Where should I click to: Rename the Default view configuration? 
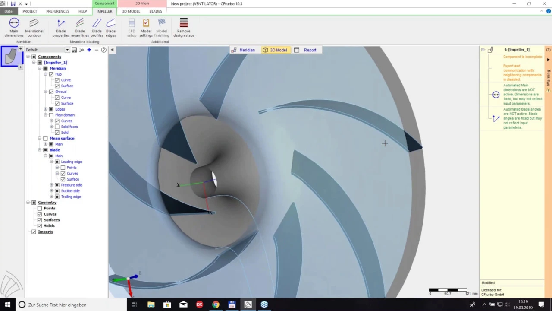click(82, 50)
